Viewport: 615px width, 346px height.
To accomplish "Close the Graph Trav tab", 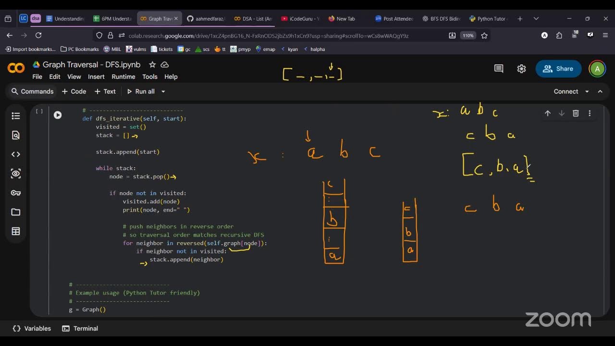I will click(x=176, y=19).
